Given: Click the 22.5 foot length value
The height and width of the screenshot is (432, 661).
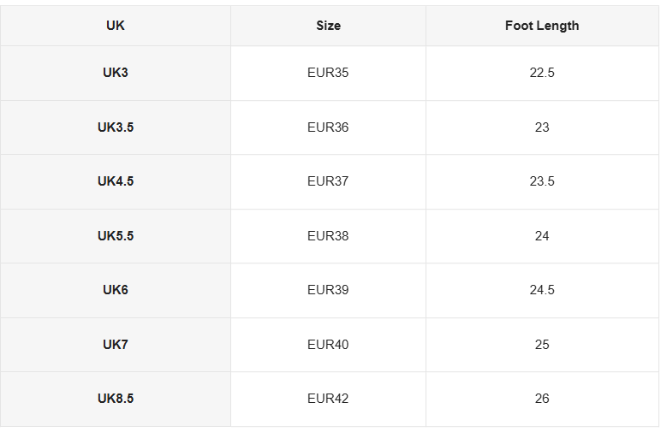Looking at the screenshot, I should [x=542, y=73].
